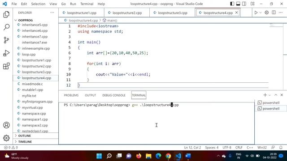Open editor More Actions ellipsis

(x=281, y=13)
